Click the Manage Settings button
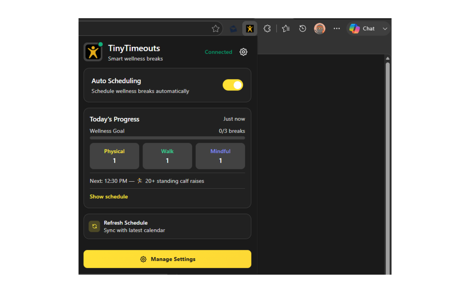Viewport: 470px width, 293px height. point(167,259)
